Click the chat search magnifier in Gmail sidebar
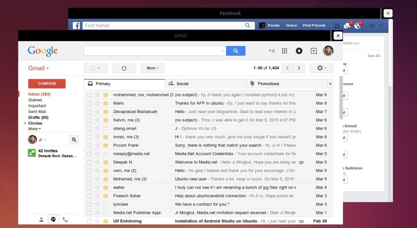Viewport: 417px width, 228px height. tap(74, 140)
